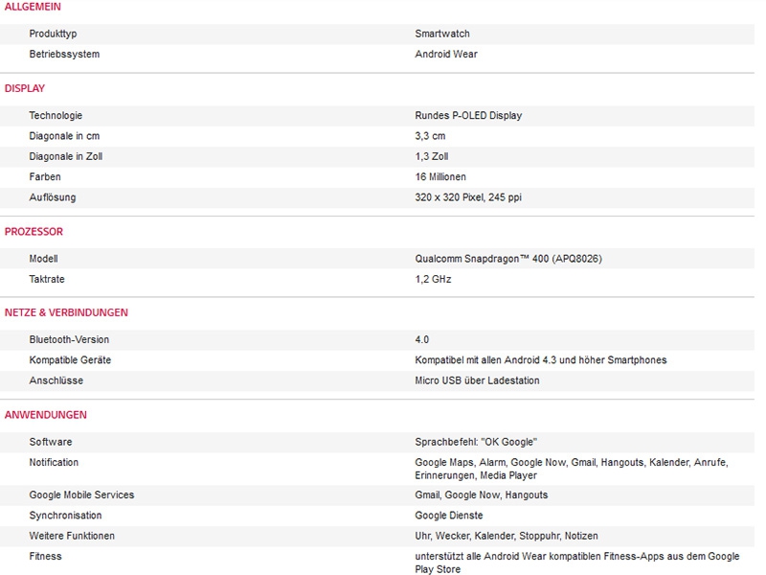The image size is (766, 575).
Task: Select the Google Mobile Services label
Action: click(x=81, y=495)
